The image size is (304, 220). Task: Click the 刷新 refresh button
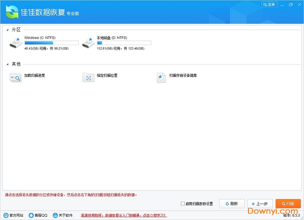(232, 204)
